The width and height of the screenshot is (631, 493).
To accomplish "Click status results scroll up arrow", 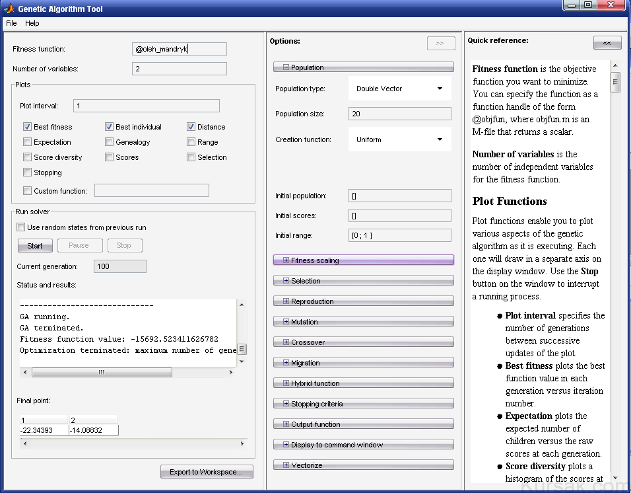I will coord(242,305).
